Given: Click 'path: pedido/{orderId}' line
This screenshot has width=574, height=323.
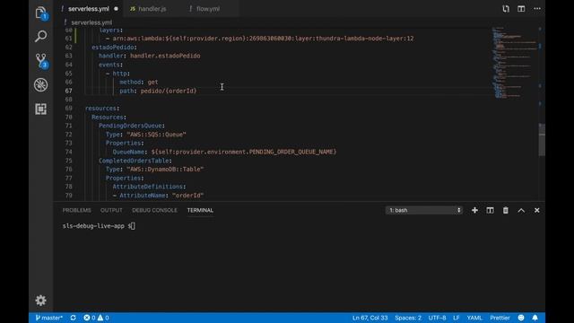Looking at the screenshot, I should point(158,91).
